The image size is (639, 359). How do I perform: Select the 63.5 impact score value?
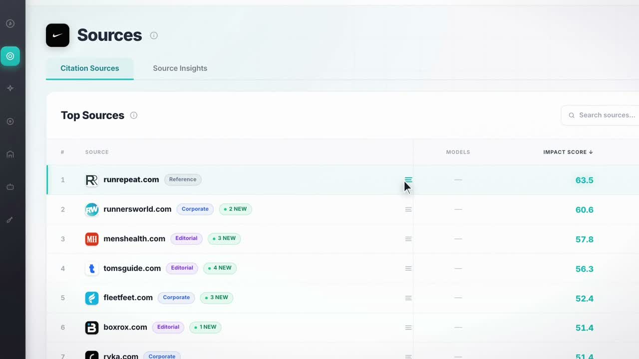tap(584, 180)
